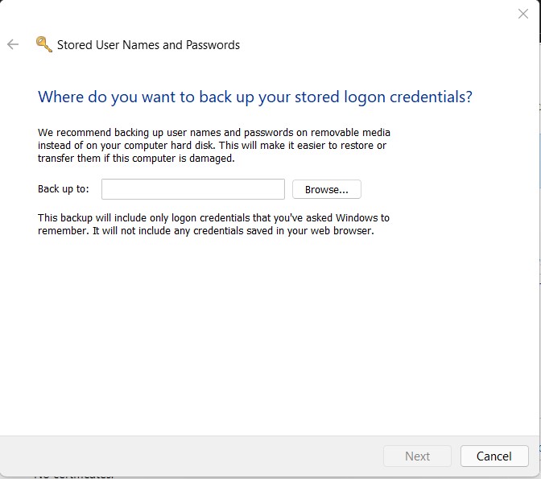The height and width of the screenshot is (479, 541).
Task: Click the back arrow in the wizard header
Action: [x=13, y=45]
